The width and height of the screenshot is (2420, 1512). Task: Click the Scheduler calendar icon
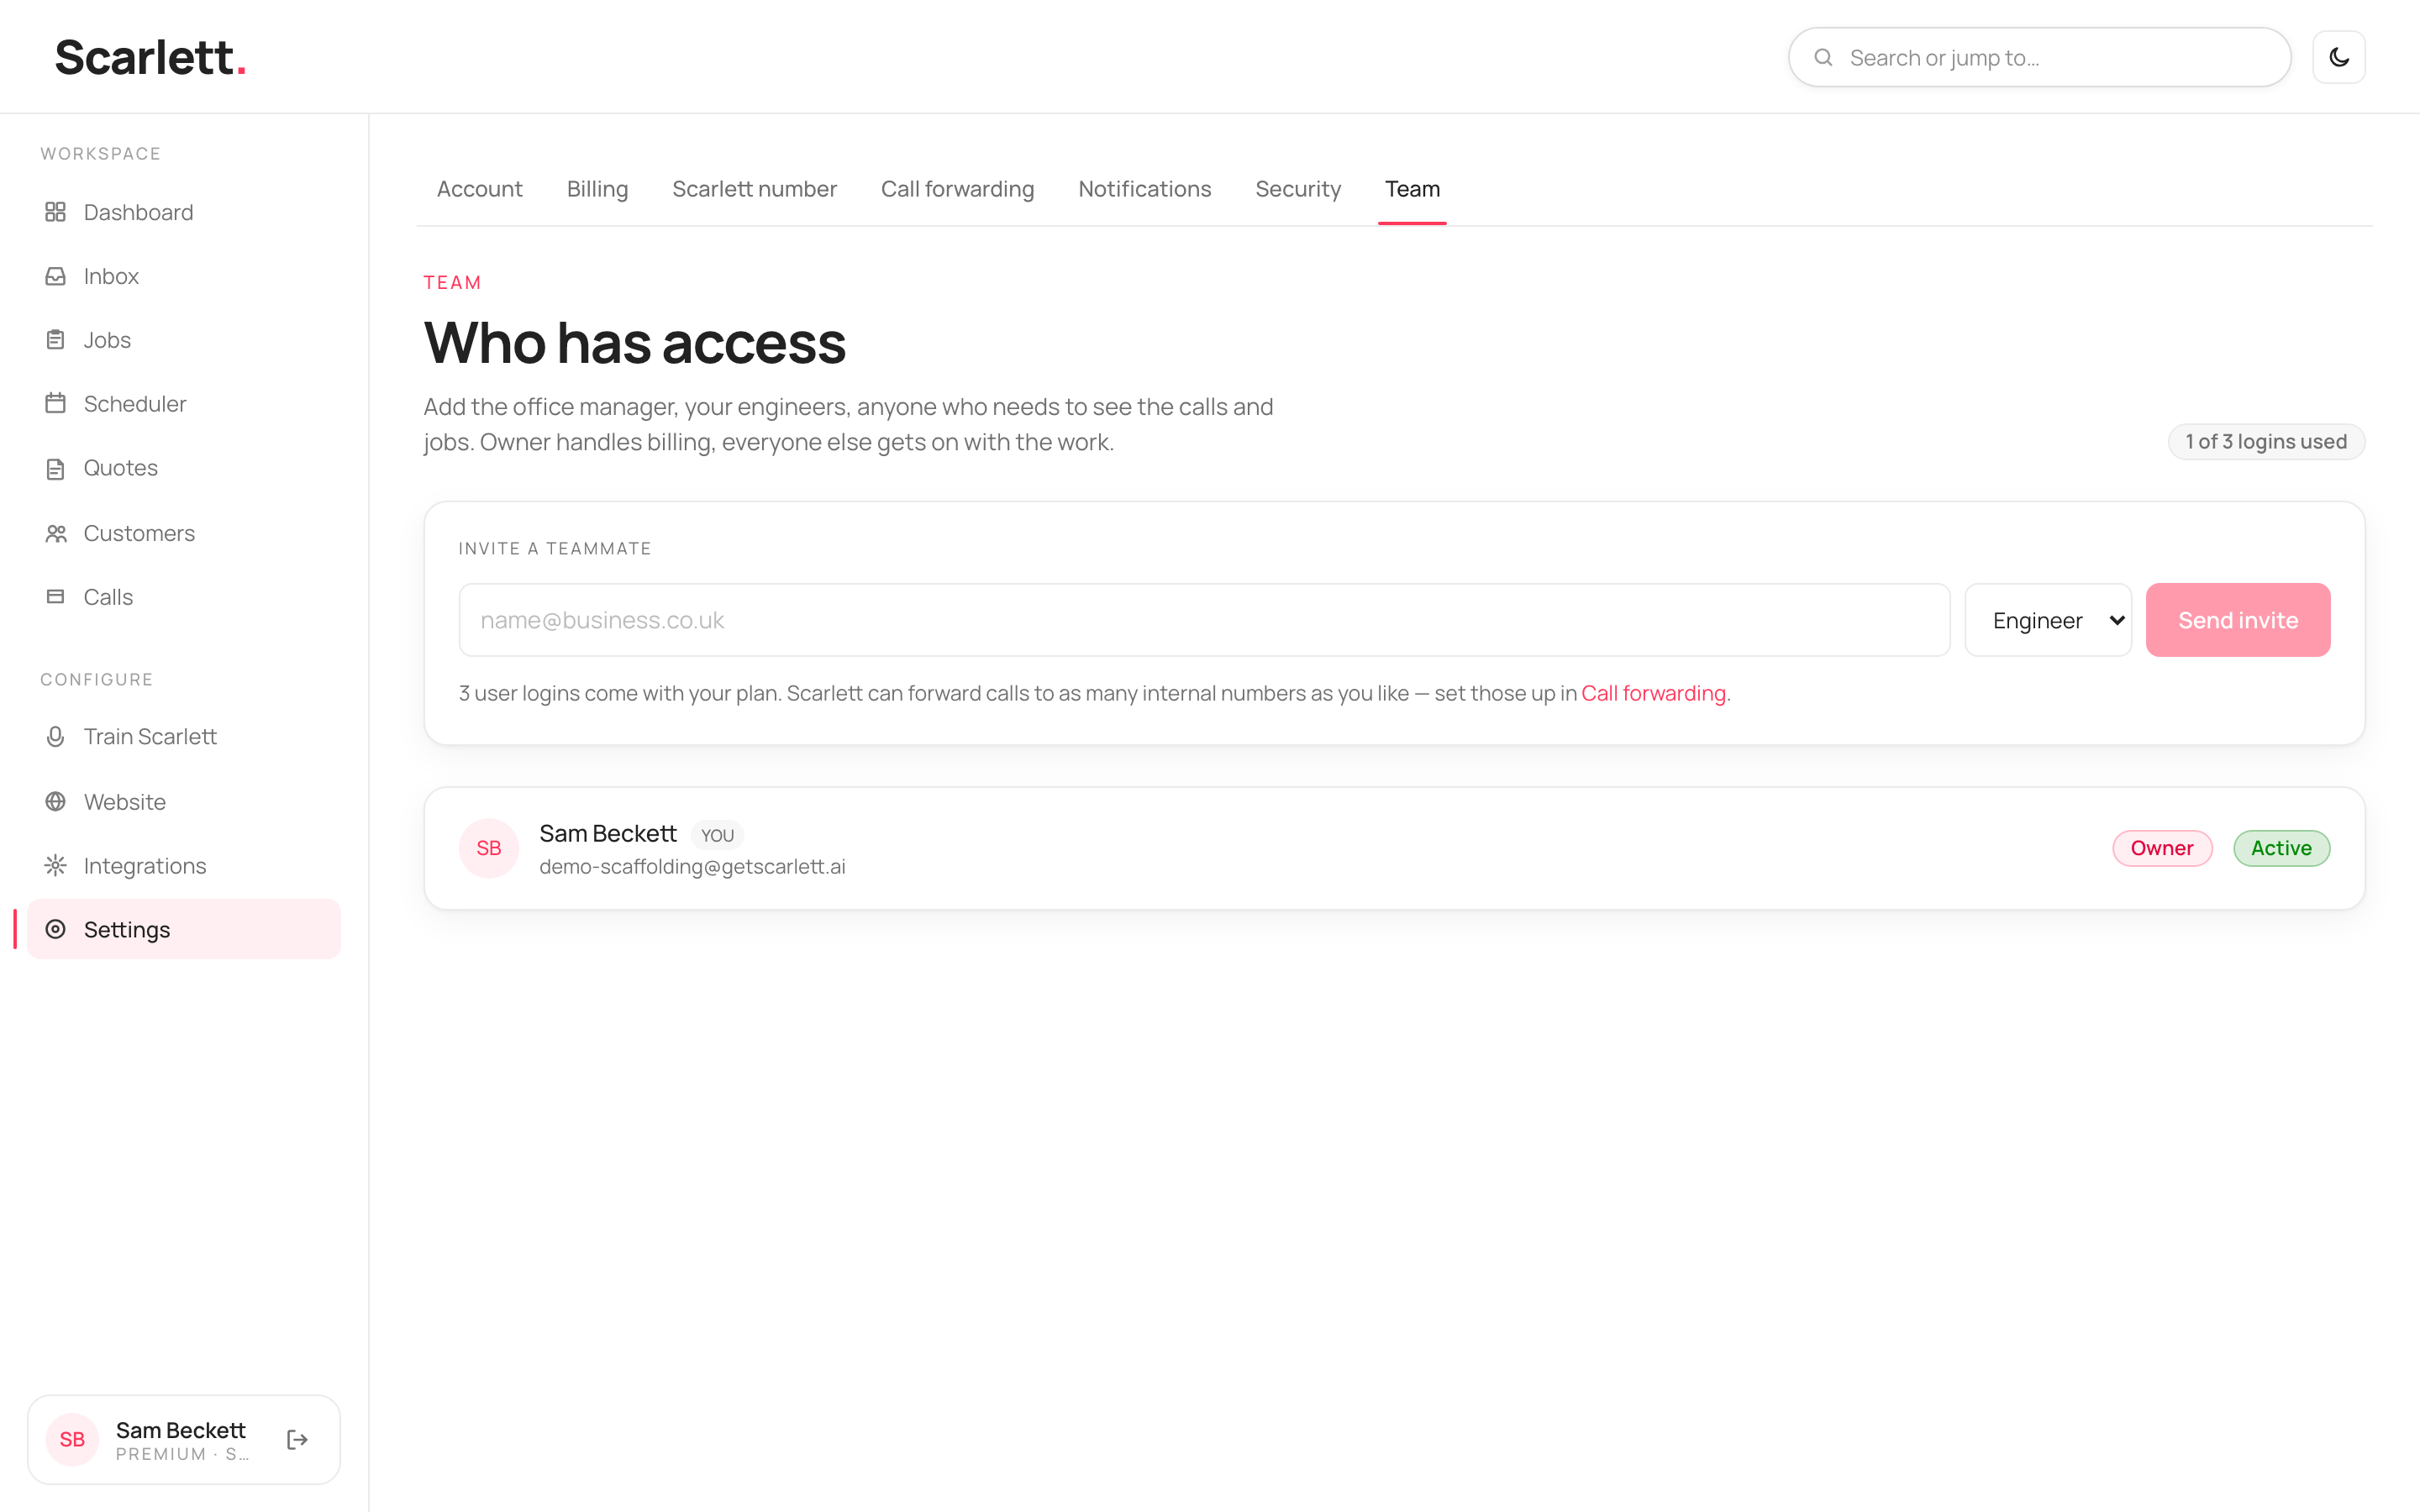[56, 404]
